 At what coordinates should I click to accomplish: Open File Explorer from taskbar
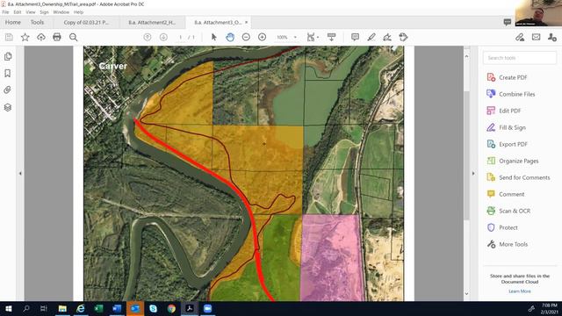pos(62,308)
